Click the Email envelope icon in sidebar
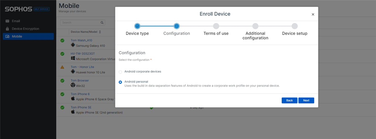This screenshot has width=376, height=139. [x=7, y=21]
